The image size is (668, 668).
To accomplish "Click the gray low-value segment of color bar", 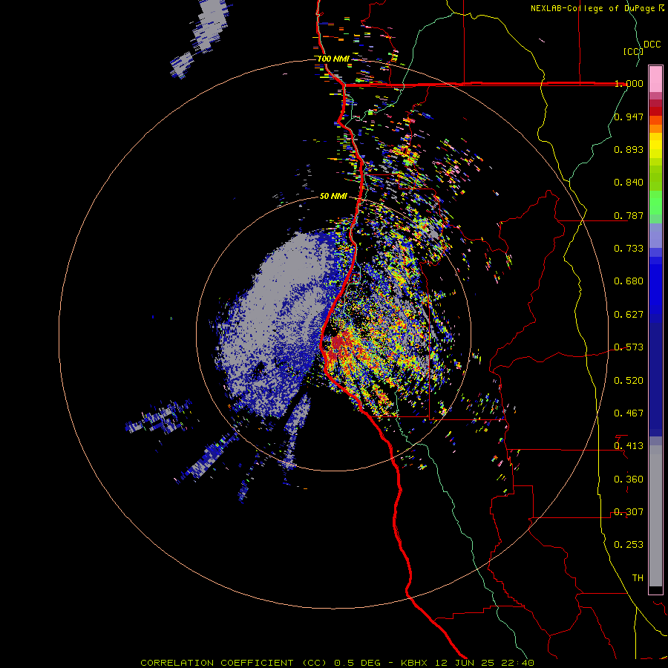I will click(x=655, y=516).
